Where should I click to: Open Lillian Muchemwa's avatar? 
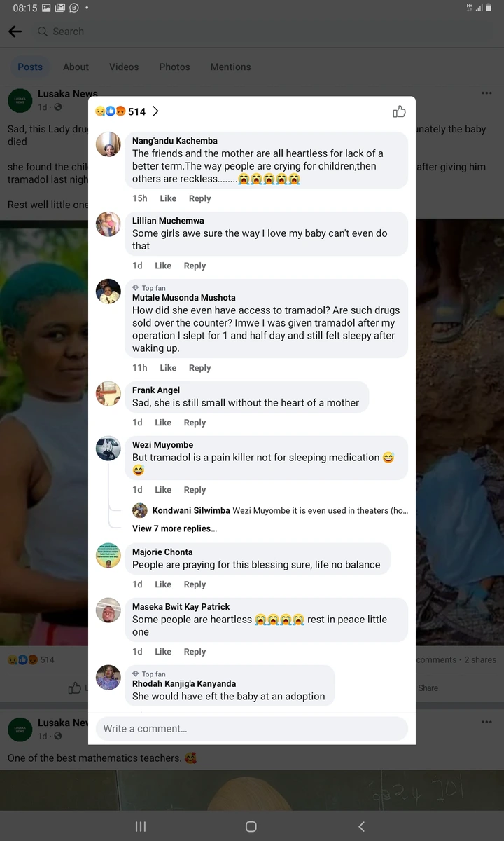coord(108,224)
